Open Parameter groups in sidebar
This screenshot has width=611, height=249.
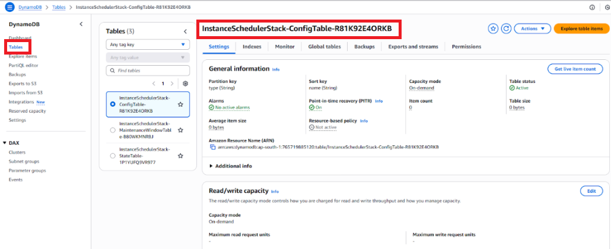point(27,171)
